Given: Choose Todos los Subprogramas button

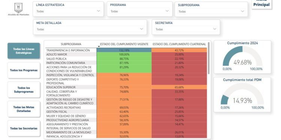Looking at the screenshot, I should 24,90.
